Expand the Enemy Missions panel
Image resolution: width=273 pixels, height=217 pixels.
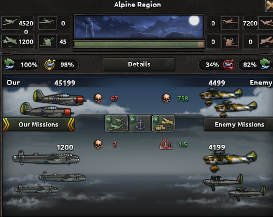point(239,124)
